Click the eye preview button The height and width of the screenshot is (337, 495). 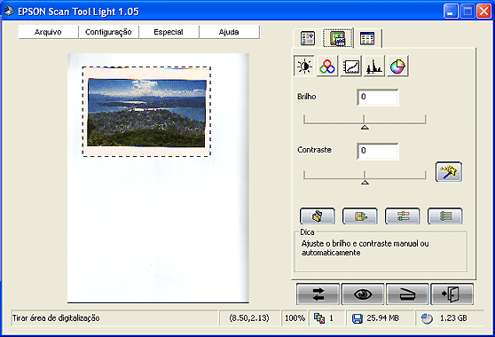pyautogui.click(x=363, y=294)
